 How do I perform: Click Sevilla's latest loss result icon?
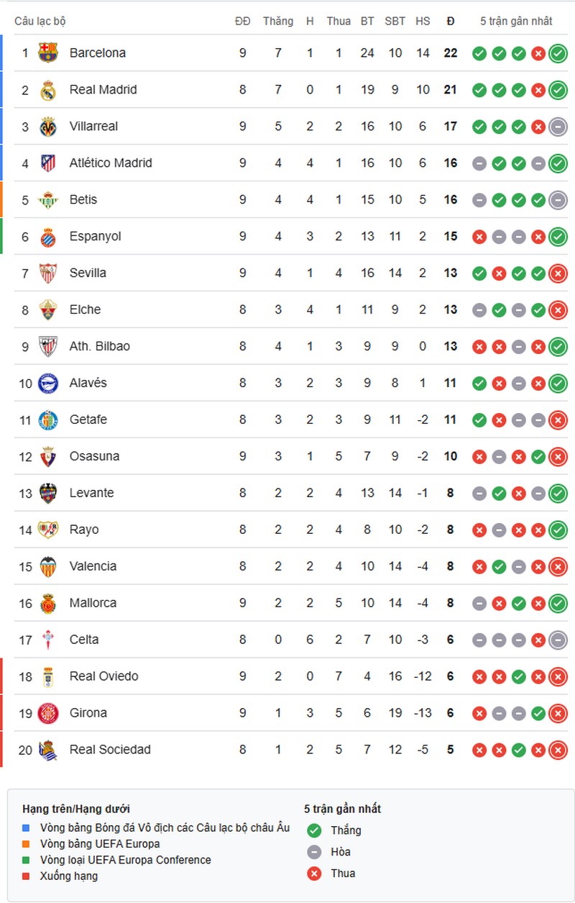(558, 273)
